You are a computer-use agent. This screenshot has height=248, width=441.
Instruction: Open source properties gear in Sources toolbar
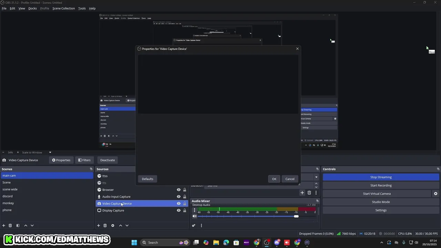[x=113, y=225]
